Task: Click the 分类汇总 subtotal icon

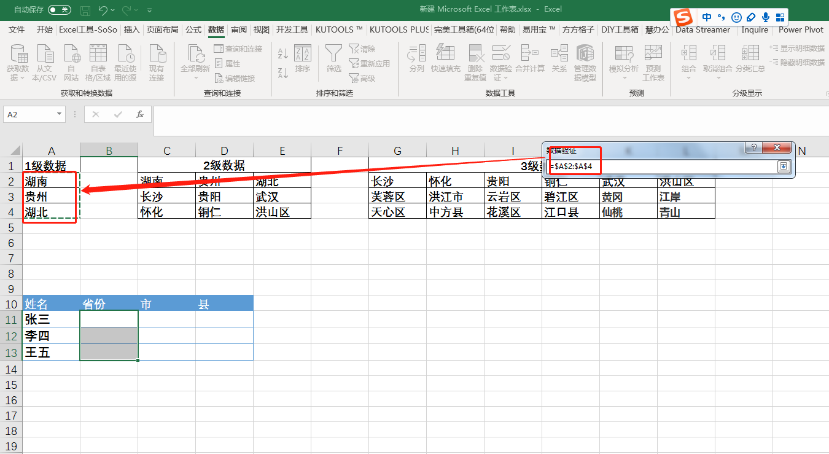Action: [750, 60]
